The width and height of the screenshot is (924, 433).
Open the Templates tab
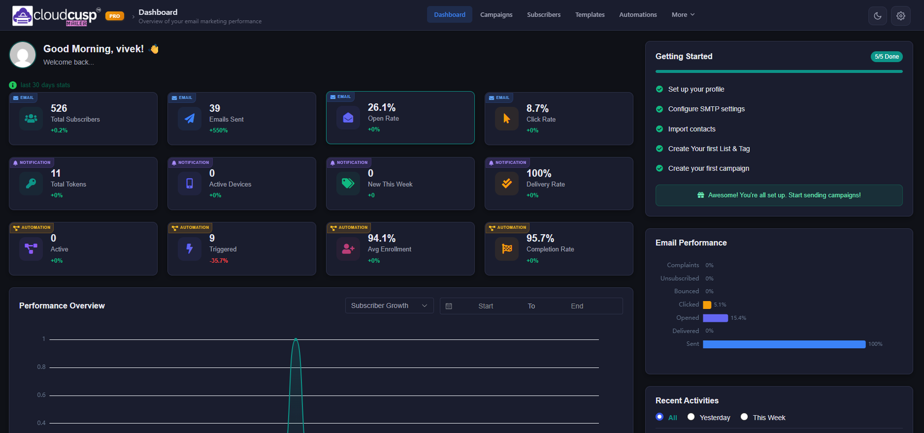[590, 14]
